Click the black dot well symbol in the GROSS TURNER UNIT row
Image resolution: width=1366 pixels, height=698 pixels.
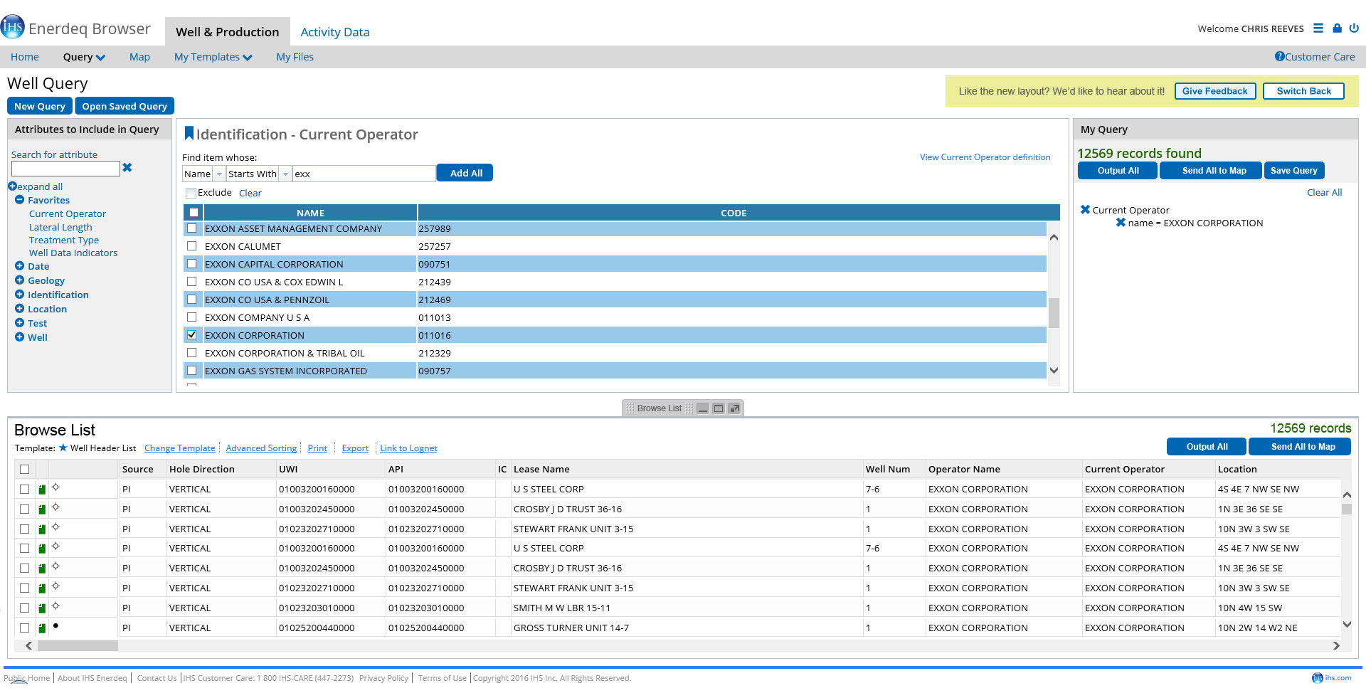(x=55, y=626)
